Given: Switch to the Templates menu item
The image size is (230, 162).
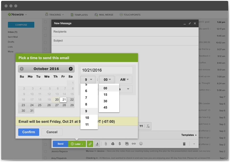Looking at the screenshot, I should [79, 15].
